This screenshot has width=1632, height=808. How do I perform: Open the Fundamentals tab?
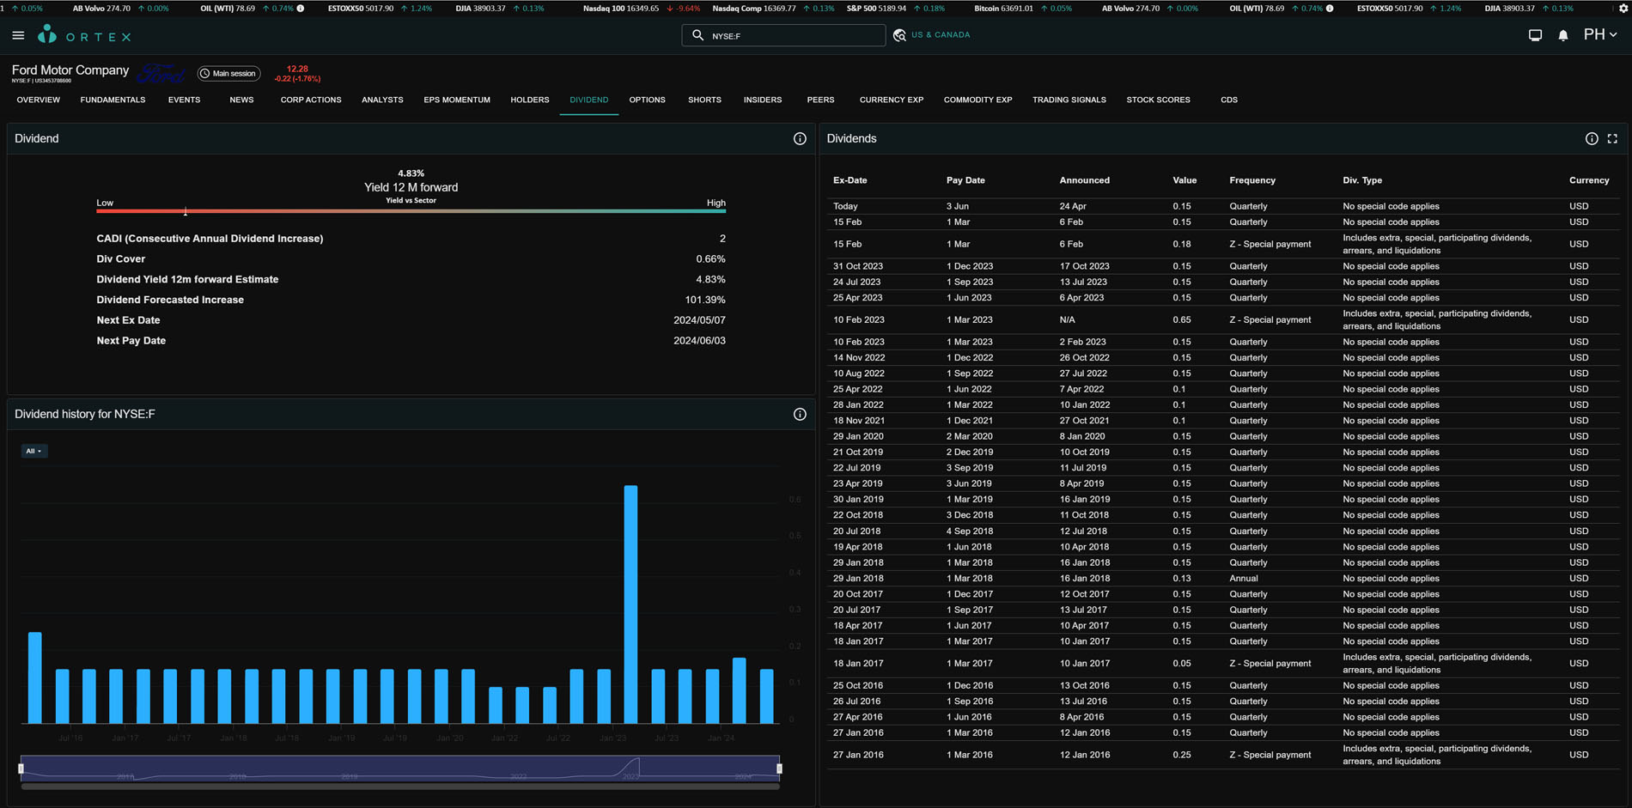[113, 100]
